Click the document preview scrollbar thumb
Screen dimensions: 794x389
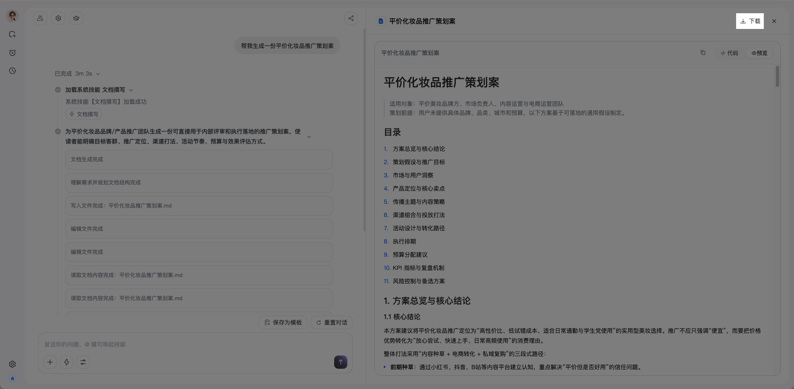(x=777, y=76)
